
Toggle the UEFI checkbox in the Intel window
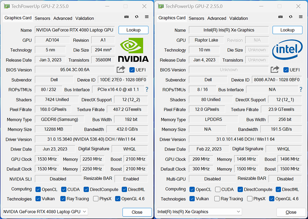286,70
